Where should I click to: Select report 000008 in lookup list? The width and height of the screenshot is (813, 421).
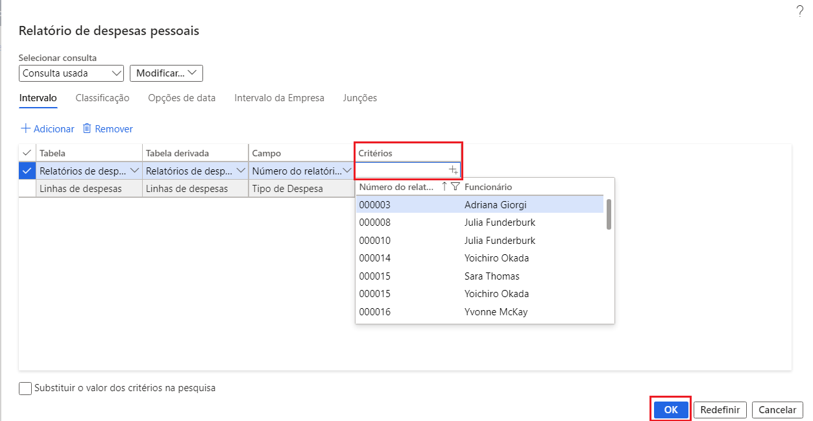pyautogui.click(x=480, y=223)
